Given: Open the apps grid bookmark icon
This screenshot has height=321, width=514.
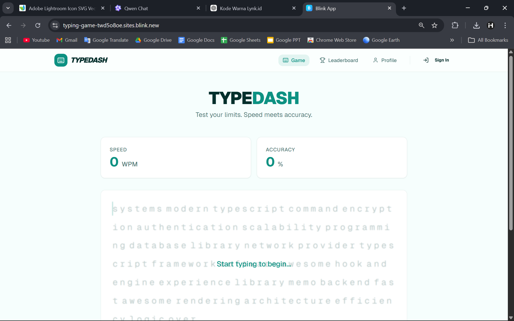Looking at the screenshot, I should point(8,40).
